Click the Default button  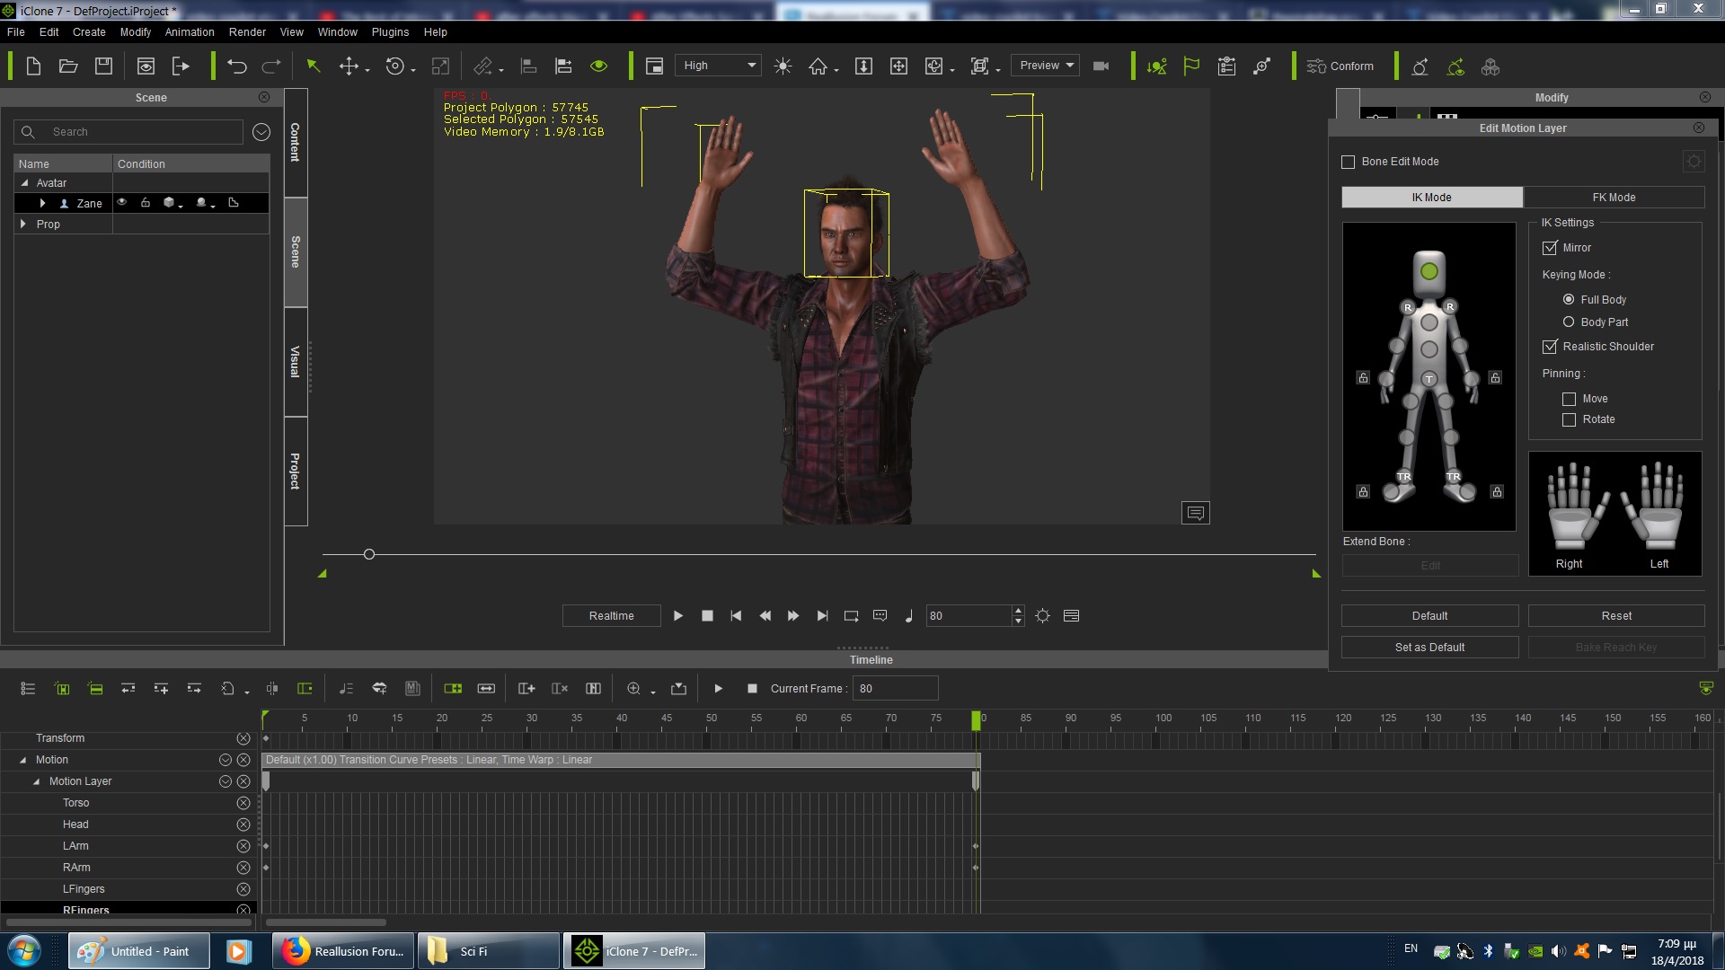tap(1429, 616)
